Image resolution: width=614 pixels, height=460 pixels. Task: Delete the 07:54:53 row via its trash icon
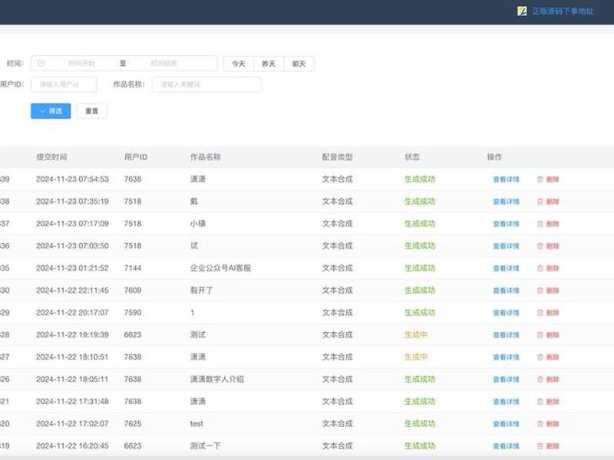[x=540, y=179]
